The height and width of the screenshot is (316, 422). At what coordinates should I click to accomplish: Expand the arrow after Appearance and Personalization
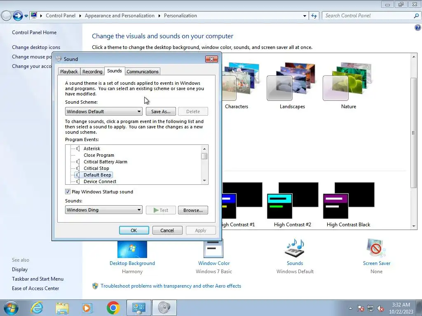coord(159,16)
